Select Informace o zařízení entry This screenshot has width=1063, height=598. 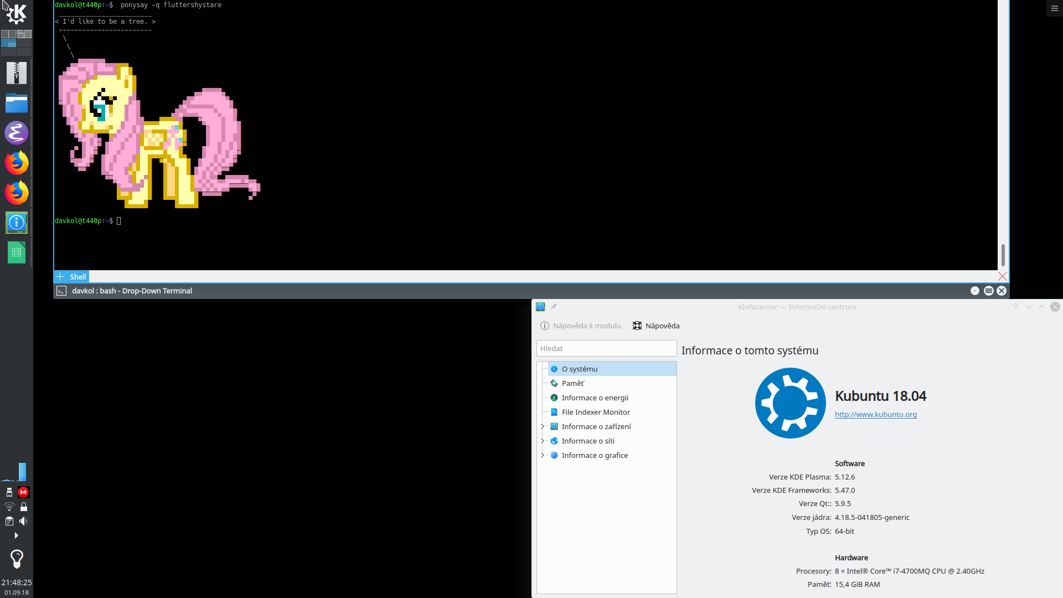(612, 426)
